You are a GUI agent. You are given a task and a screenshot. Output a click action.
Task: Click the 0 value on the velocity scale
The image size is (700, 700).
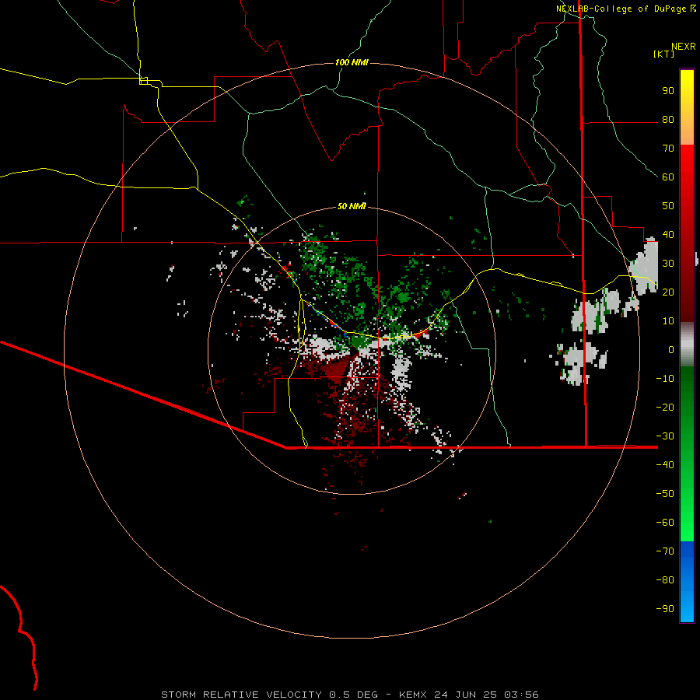click(x=671, y=350)
